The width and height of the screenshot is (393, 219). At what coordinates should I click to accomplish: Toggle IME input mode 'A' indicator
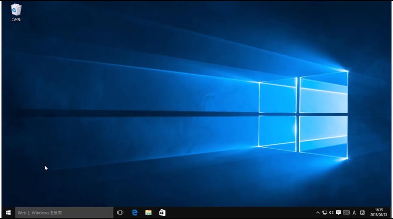(354, 213)
